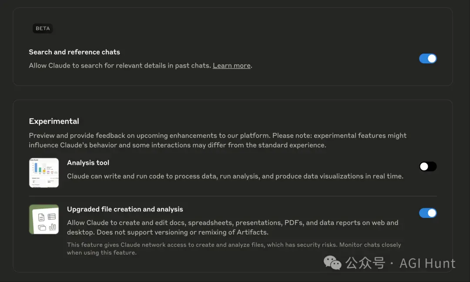Click the Analysis tool title
This screenshot has width=470, height=282.
88,163
